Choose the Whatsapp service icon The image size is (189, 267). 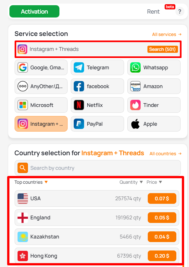(135, 67)
